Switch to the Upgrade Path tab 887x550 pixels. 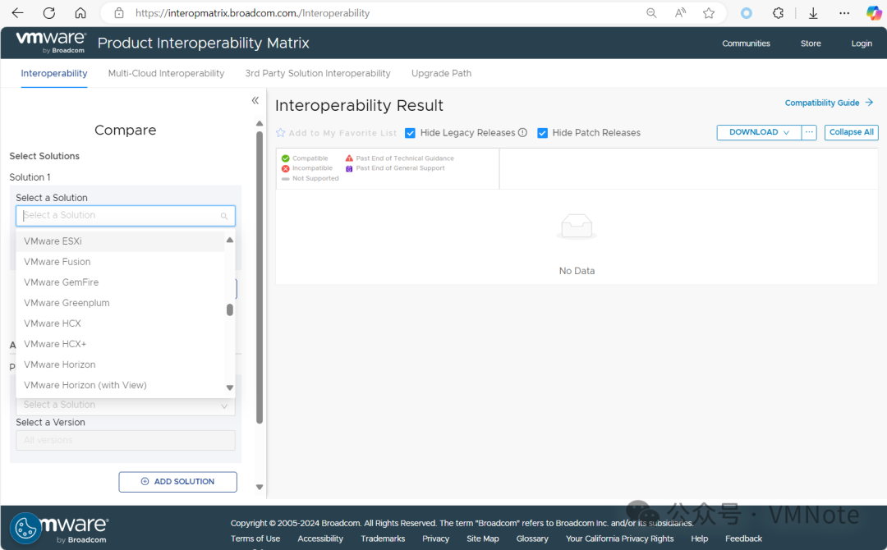(x=441, y=74)
